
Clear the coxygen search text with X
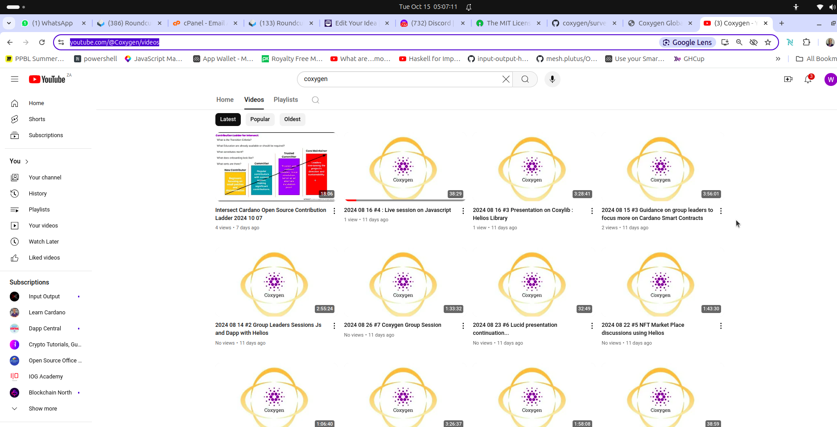506,79
